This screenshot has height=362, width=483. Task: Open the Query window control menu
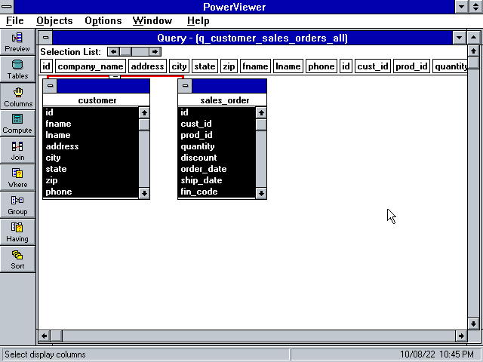[x=45, y=38]
